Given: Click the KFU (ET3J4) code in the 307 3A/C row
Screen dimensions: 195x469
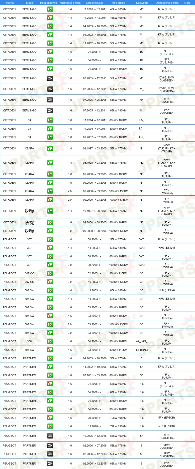Looking at the screenshot, I should 167,248.
